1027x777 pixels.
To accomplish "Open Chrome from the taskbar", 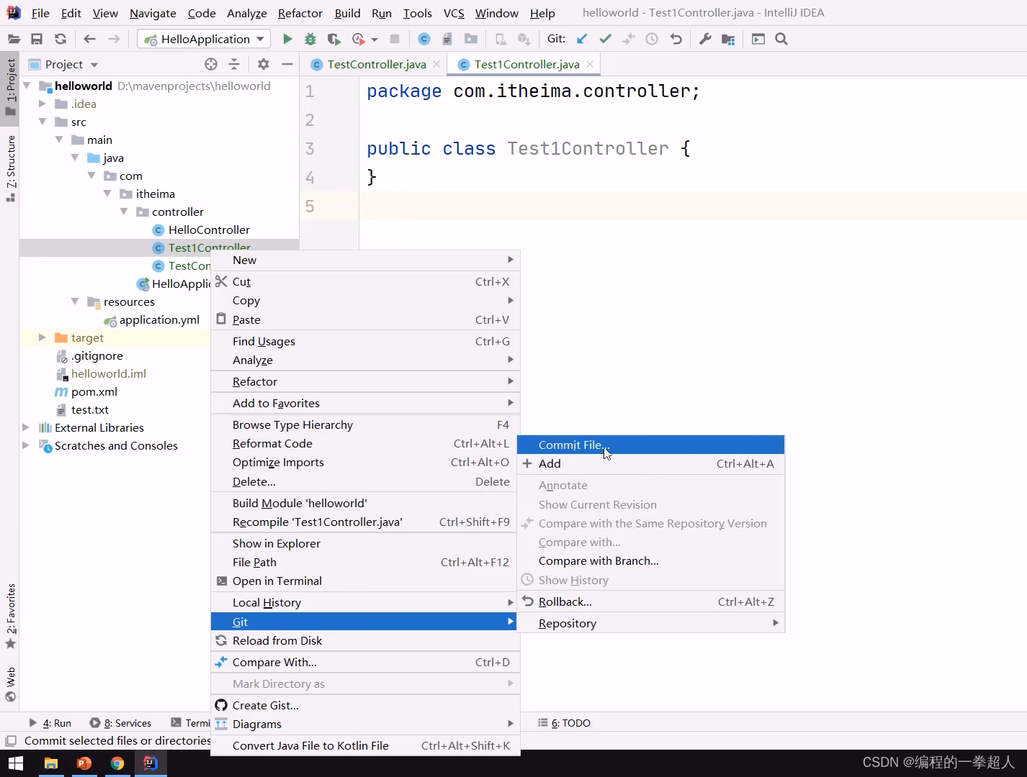I will 117,763.
